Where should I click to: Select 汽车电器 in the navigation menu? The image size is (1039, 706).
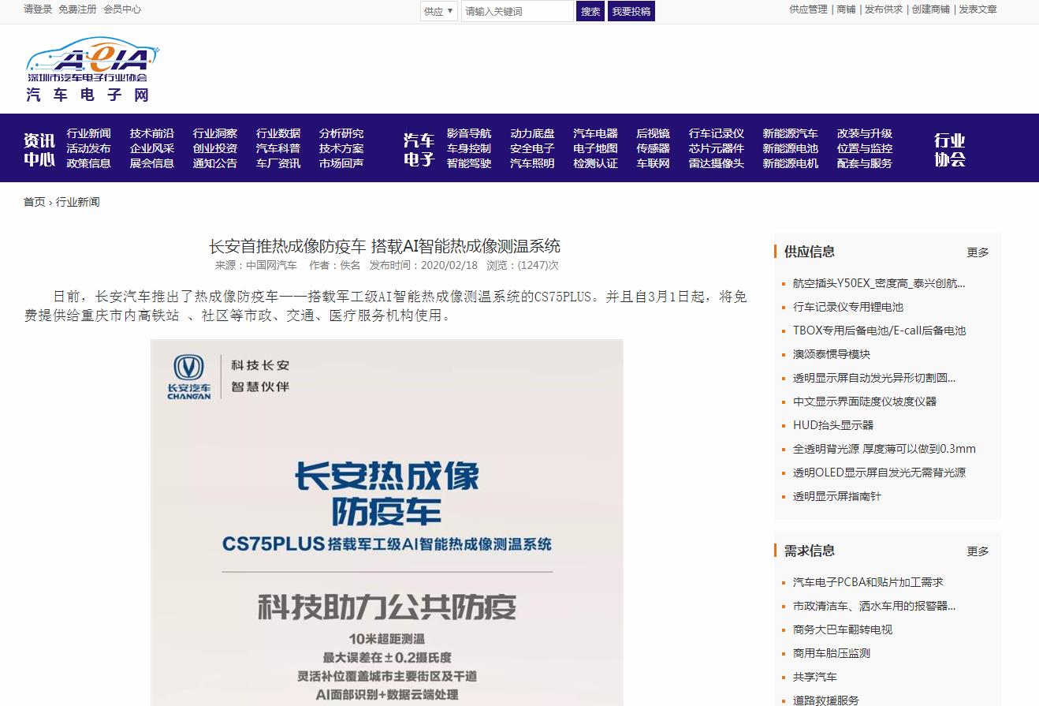point(595,133)
